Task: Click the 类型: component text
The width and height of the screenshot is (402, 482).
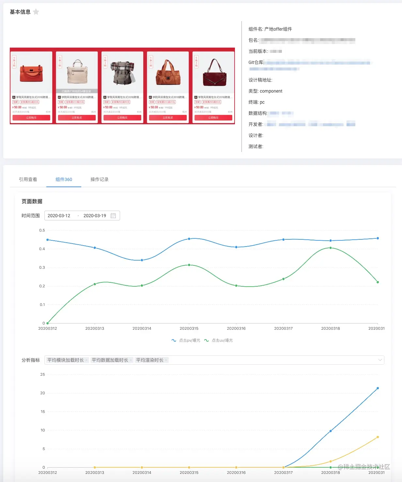Action: [x=265, y=91]
